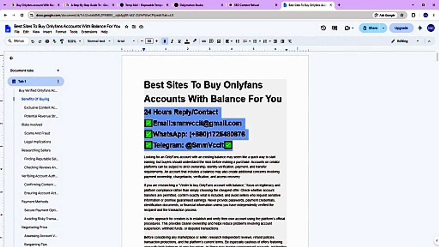Click the Google Docs home icon
439x247 pixels.
tap(8, 28)
